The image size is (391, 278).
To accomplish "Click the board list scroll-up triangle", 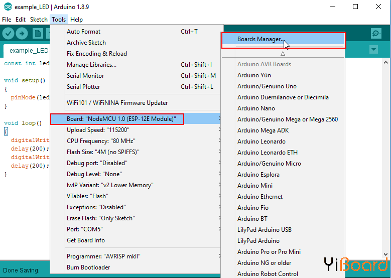I will click(x=283, y=53).
